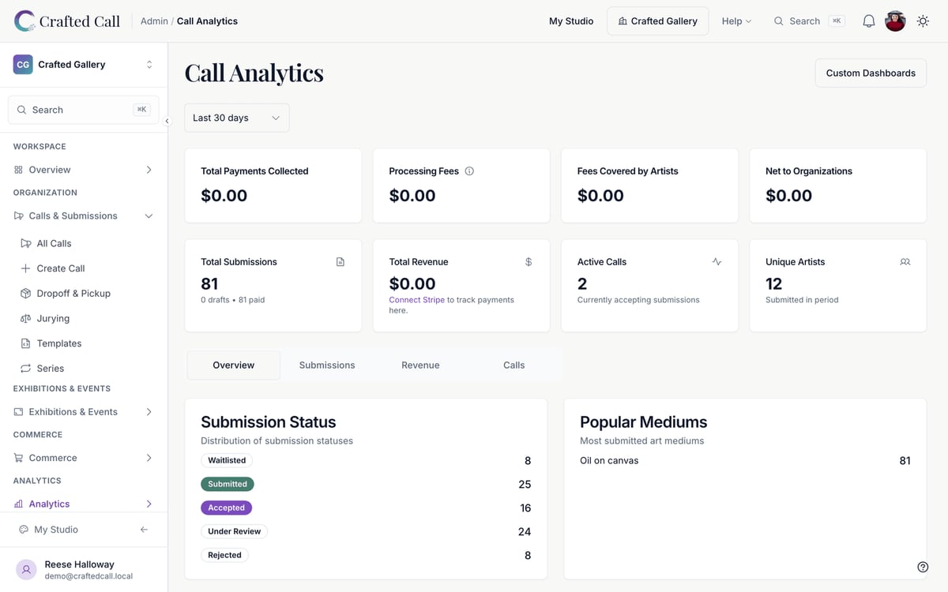948x592 pixels.
Task: Click the Crafted Call logo icon
Action: [24, 21]
